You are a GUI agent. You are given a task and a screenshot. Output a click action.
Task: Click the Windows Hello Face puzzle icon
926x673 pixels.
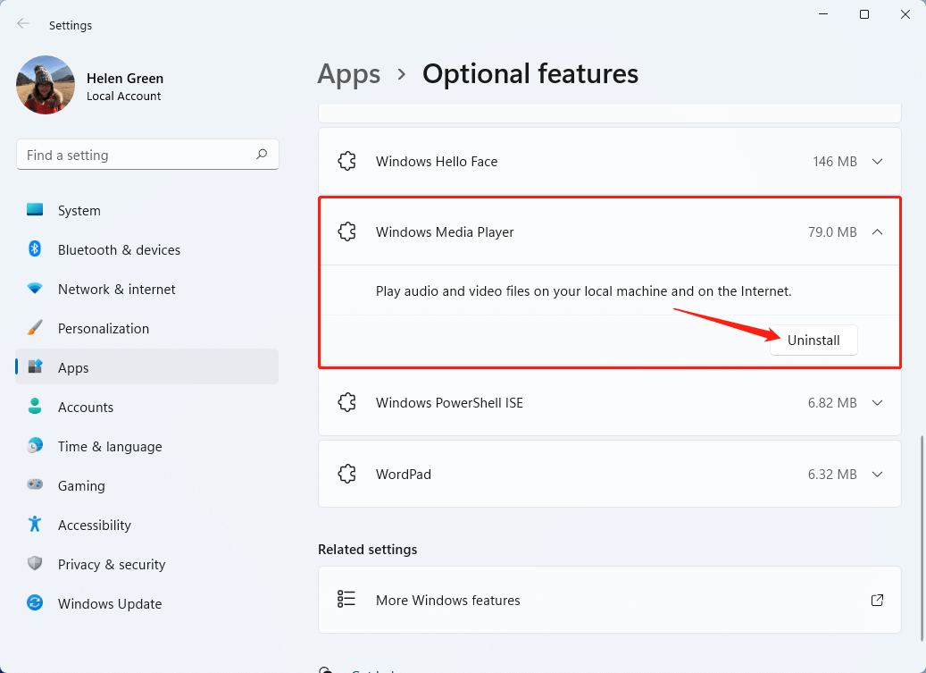pos(347,161)
